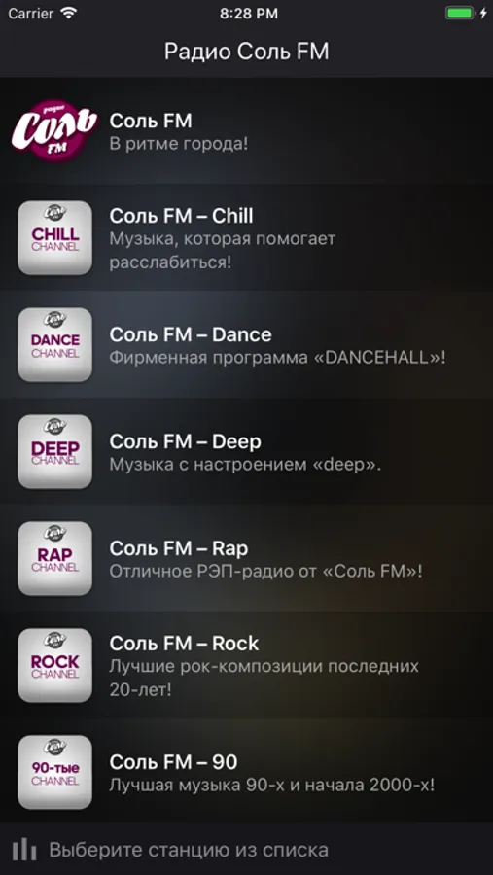Screen dimensions: 493x875
Task: Tap the equalizer bars icon at bottom
Action: point(24,850)
